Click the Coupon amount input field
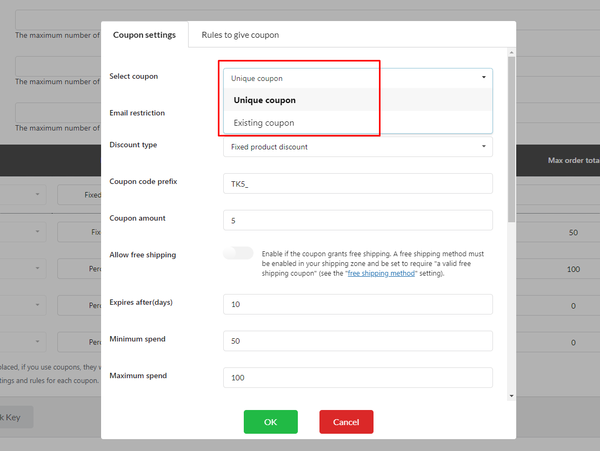This screenshot has width=600, height=451. 358,220
